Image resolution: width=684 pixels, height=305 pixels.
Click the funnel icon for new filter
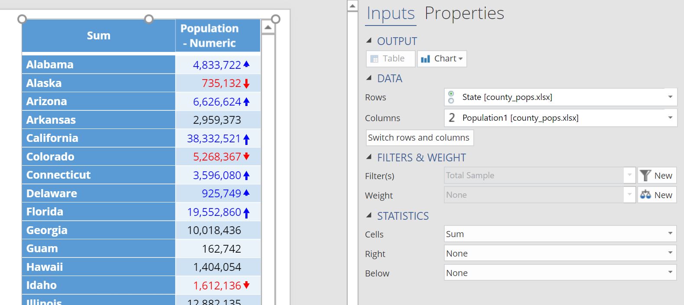coord(645,175)
